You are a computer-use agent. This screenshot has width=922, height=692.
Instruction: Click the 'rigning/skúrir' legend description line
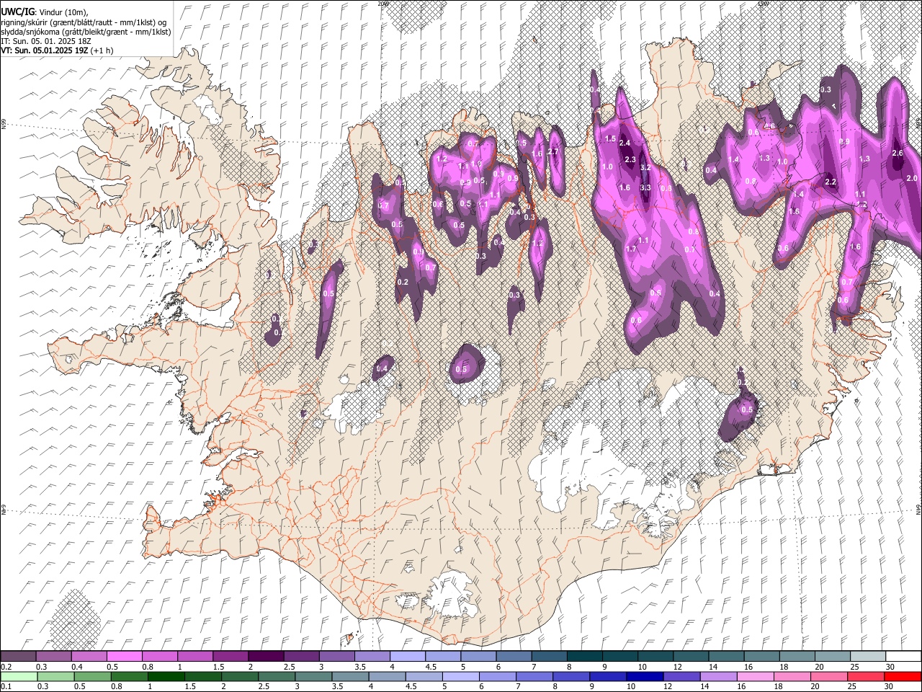[x=84, y=22]
